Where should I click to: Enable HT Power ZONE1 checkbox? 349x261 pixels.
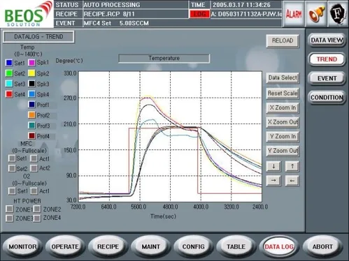(x=10, y=209)
